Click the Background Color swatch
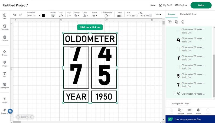This screenshot has height=123, width=215. [x=170, y=104]
